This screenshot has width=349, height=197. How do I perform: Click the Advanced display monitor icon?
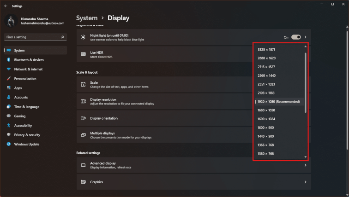(83, 165)
